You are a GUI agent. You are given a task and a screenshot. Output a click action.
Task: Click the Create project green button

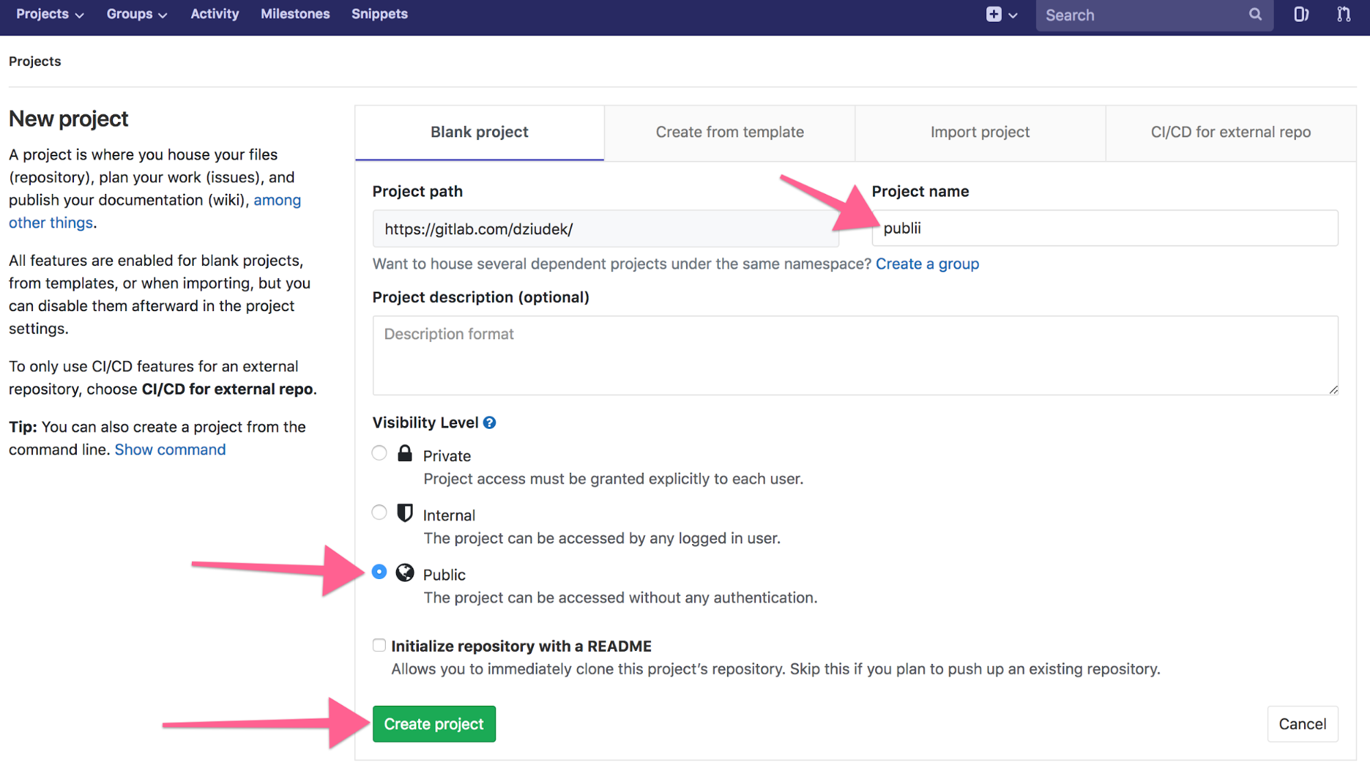[435, 724]
